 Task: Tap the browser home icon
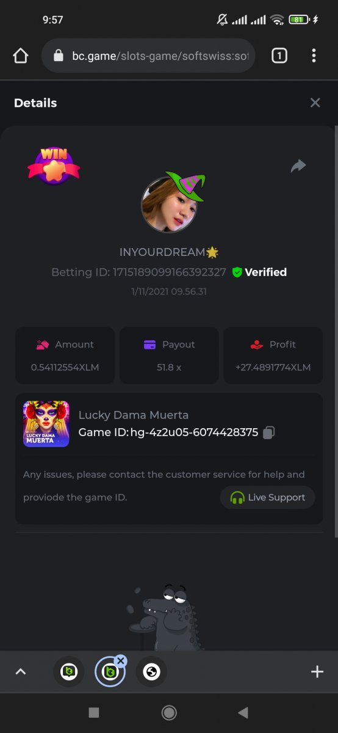click(21, 56)
